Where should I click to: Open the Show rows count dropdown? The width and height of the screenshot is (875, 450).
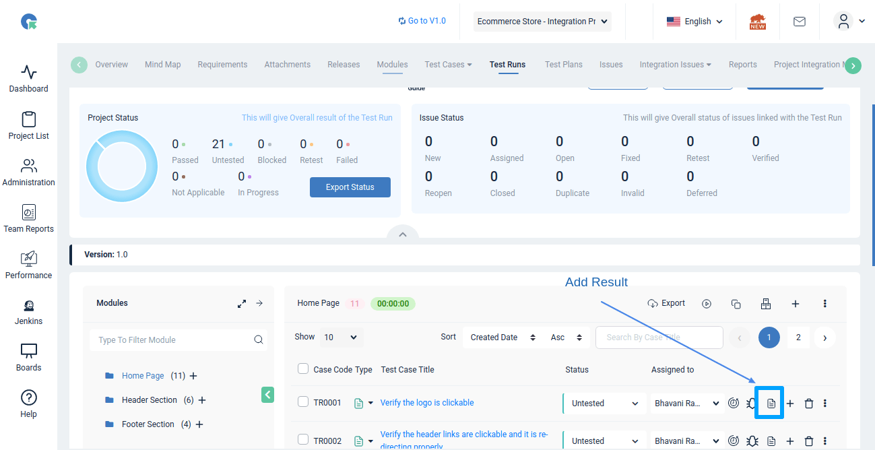(341, 337)
